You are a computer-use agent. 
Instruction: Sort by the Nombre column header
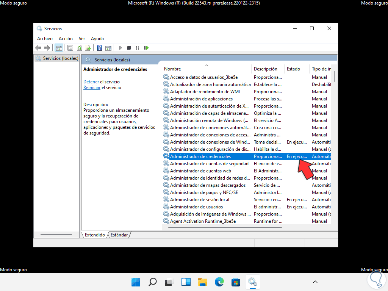point(207,69)
